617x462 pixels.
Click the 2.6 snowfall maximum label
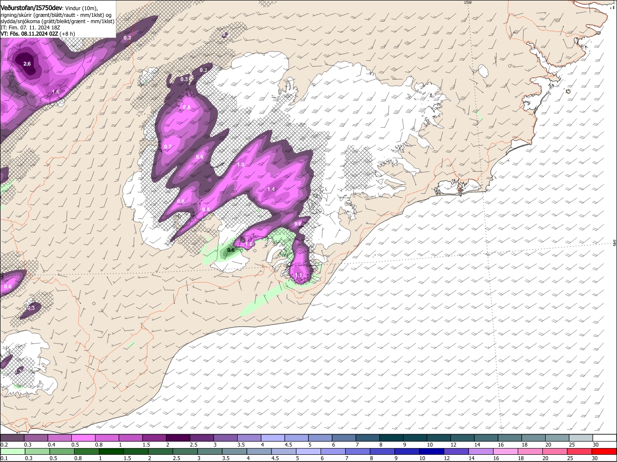(x=27, y=64)
